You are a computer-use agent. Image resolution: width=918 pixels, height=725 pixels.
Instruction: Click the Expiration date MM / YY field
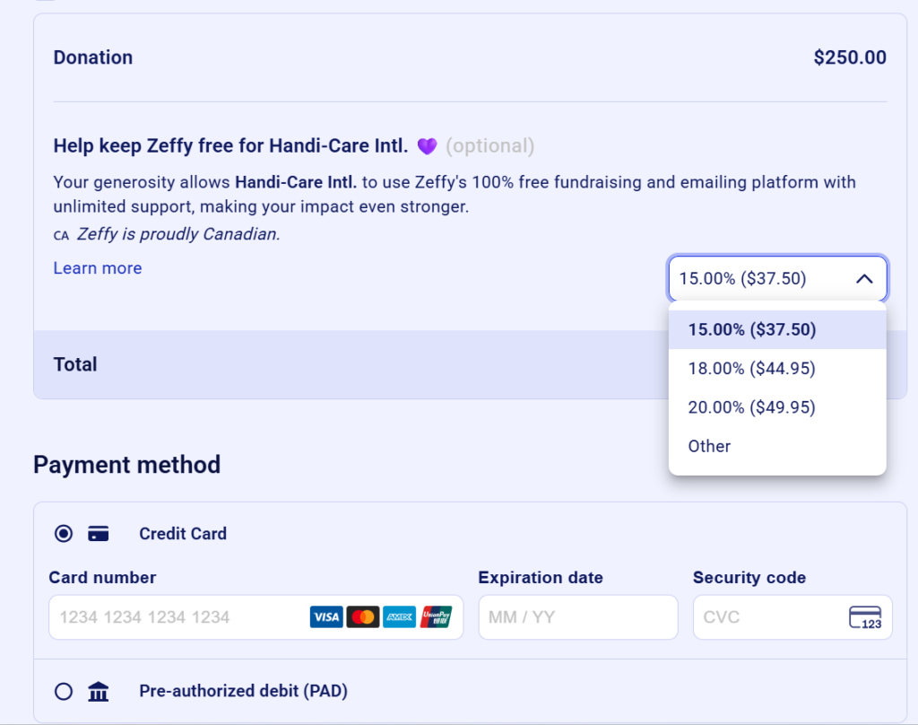pyautogui.click(x=577, y=617)
